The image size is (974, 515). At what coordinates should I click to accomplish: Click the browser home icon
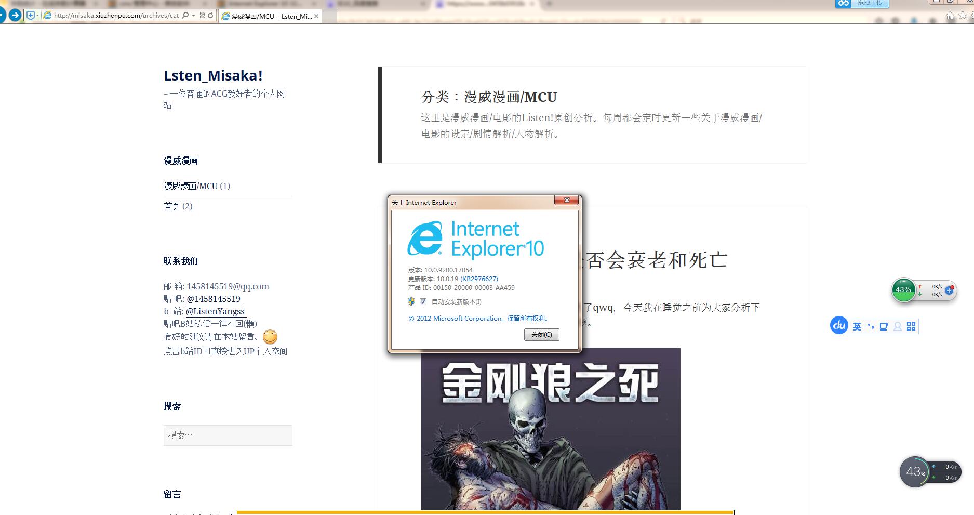click(950, 16)
